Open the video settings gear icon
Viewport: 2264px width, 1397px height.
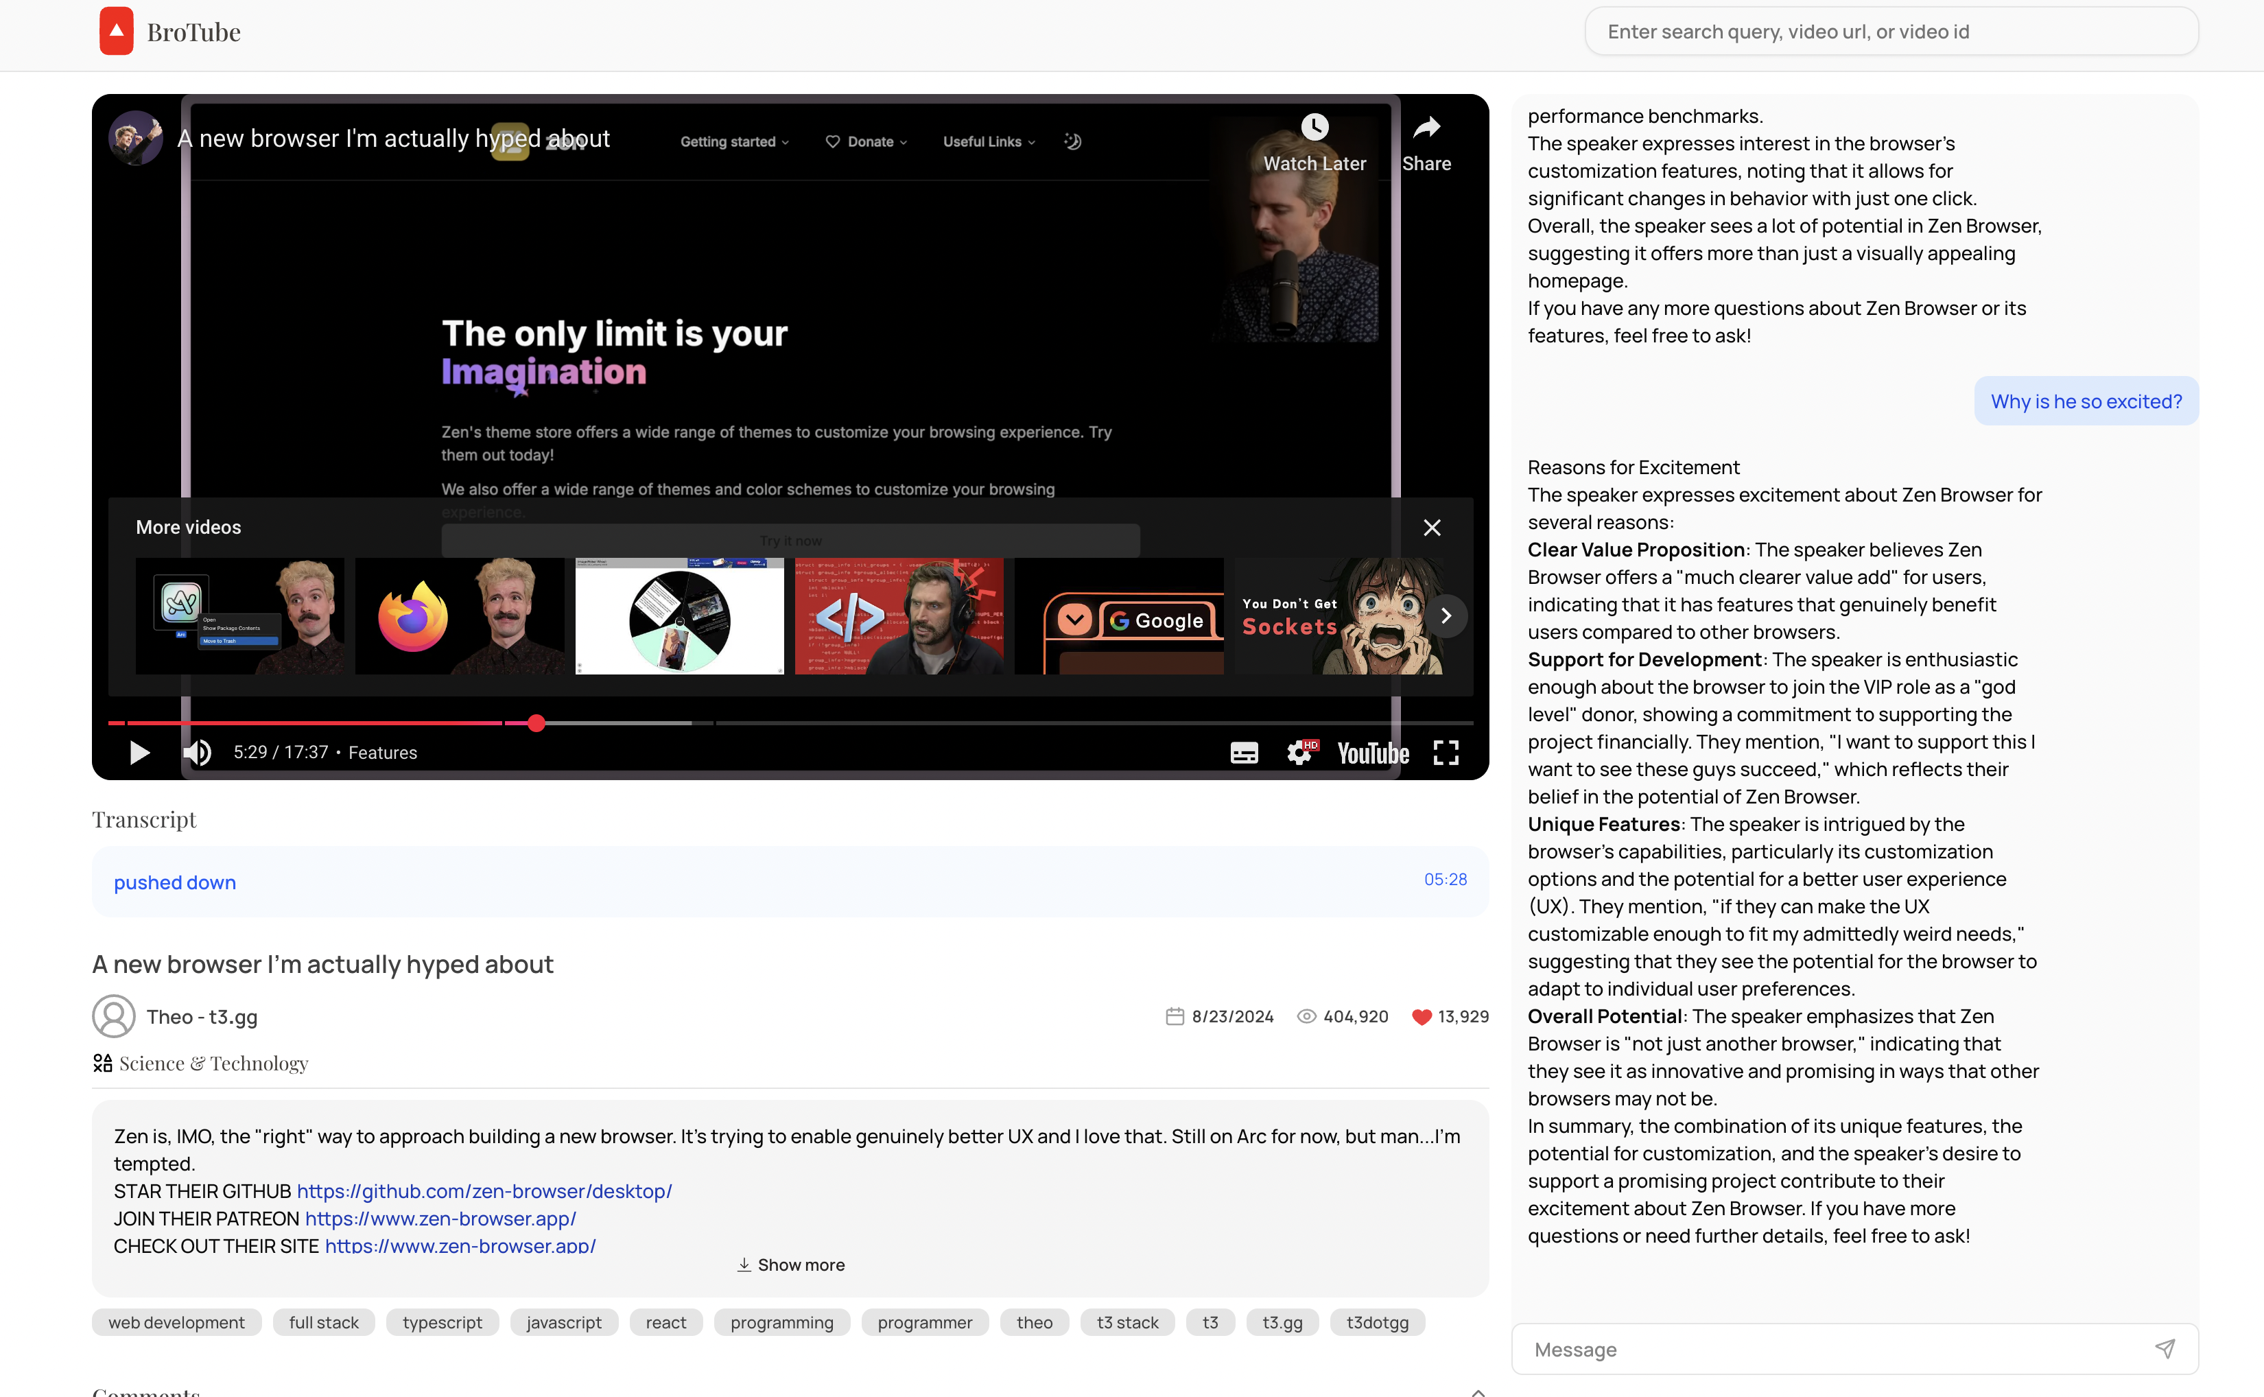point(1299,752)
